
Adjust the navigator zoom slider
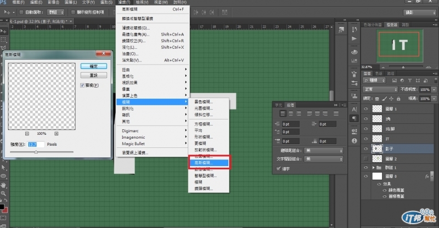(x=403, y=67)
